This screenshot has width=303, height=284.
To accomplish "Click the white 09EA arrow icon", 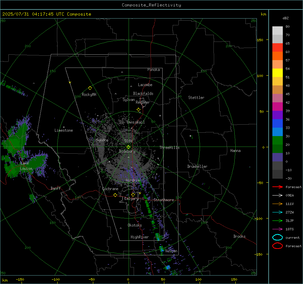I will [277, 196].
